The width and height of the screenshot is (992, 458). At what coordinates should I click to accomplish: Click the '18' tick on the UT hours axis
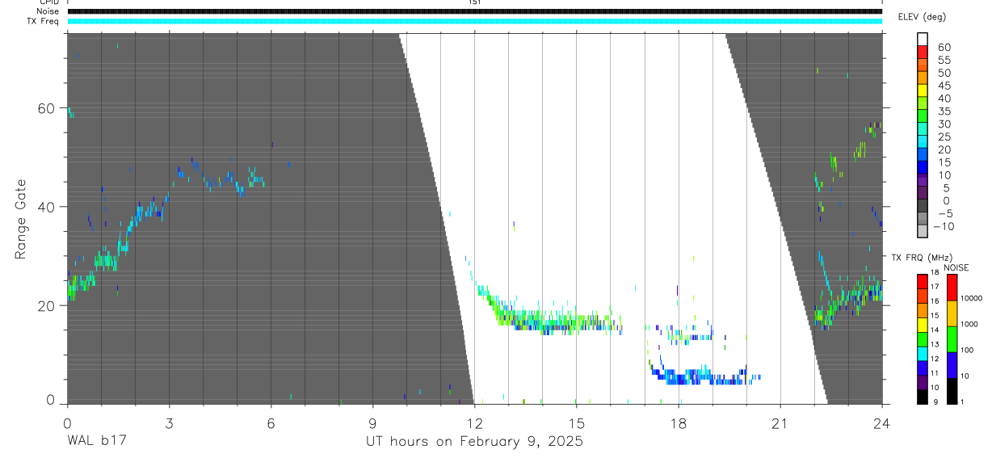click(679, 422)
